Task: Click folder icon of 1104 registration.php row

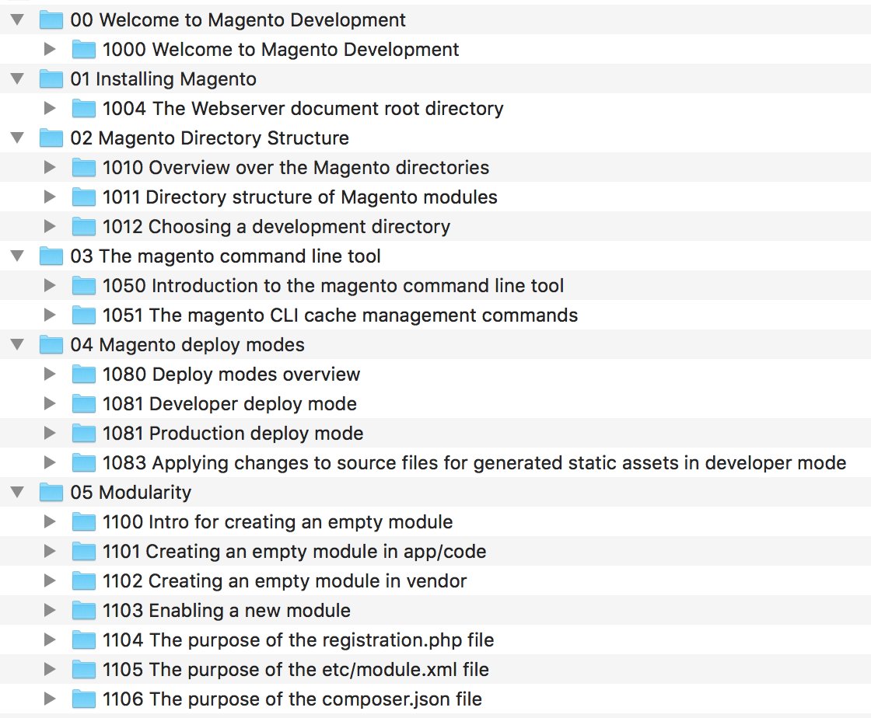Action: click(84, 640)
